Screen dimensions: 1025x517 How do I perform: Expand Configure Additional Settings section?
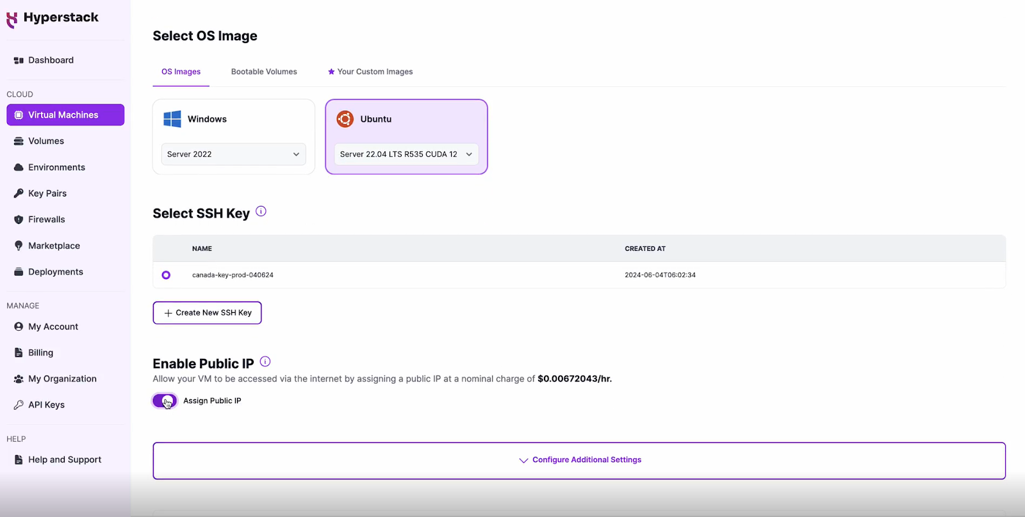579,461
